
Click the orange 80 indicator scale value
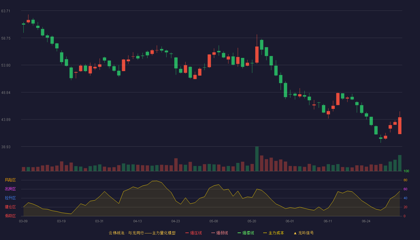(405, 180)
